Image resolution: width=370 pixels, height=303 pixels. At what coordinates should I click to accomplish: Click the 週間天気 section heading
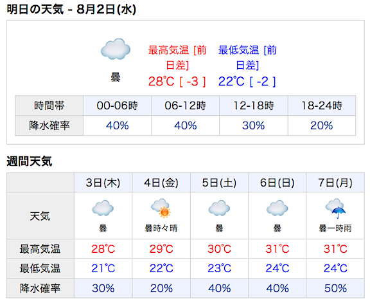pyautogui.click(x=30, y=161)
